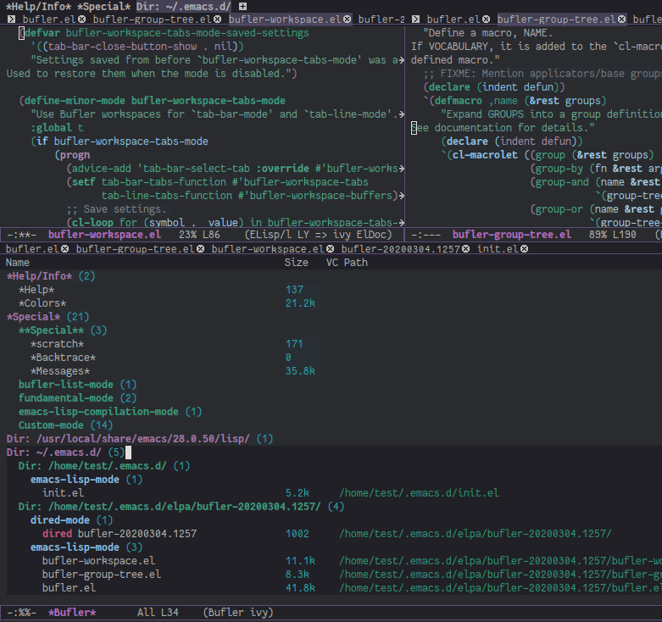Select the *Colors* buffer row

42,303
